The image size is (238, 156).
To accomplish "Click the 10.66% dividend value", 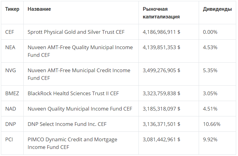I will (x=212, y=124).
